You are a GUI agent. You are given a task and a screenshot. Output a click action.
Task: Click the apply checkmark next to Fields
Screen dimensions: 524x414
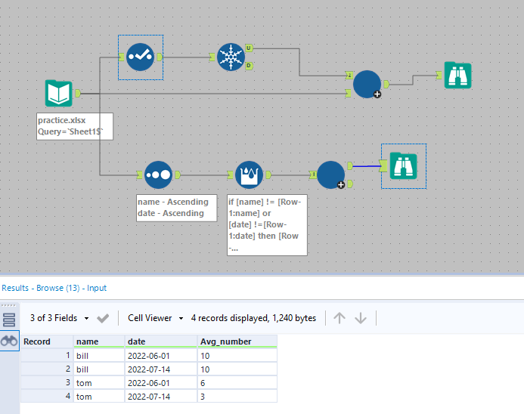click(103, 318)
